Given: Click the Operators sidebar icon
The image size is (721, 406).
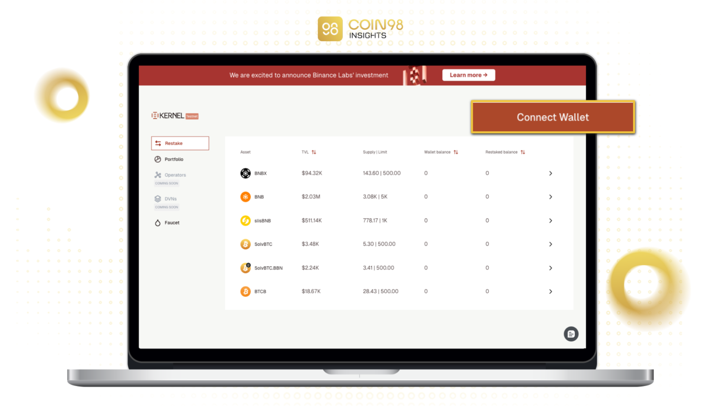Looking at the screenshot, I should pos(158,175).
